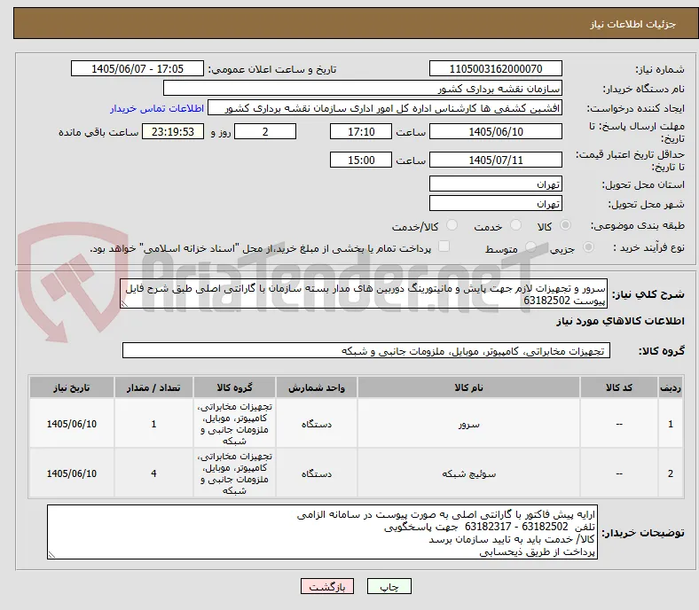Select the متوسط purchase type radio
Screen dimensions: 699x610
click(x=530, y=246)
